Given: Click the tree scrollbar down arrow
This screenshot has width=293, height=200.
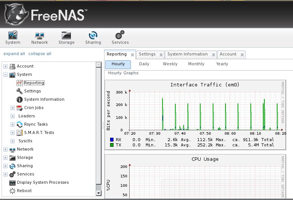Looking at the screenshot, I should click(98, 193).
